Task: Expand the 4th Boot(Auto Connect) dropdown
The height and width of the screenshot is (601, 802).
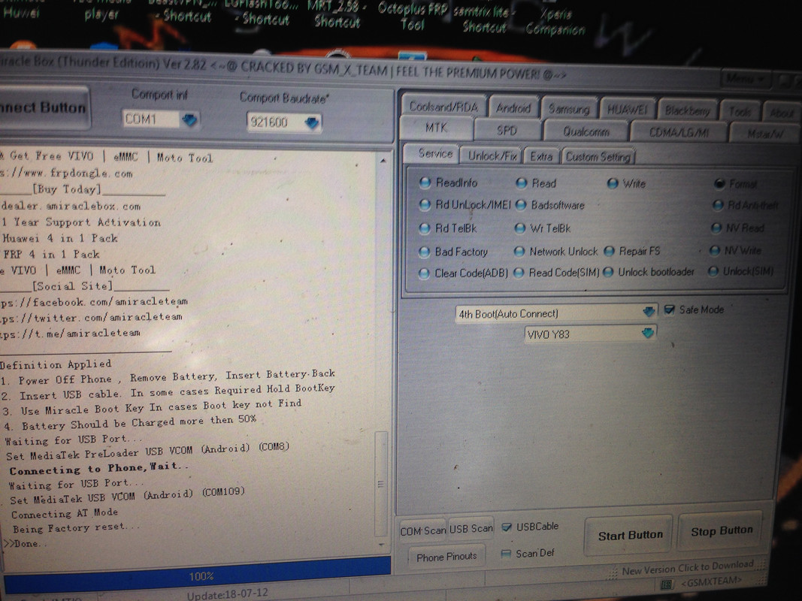Action: [649, 311]
